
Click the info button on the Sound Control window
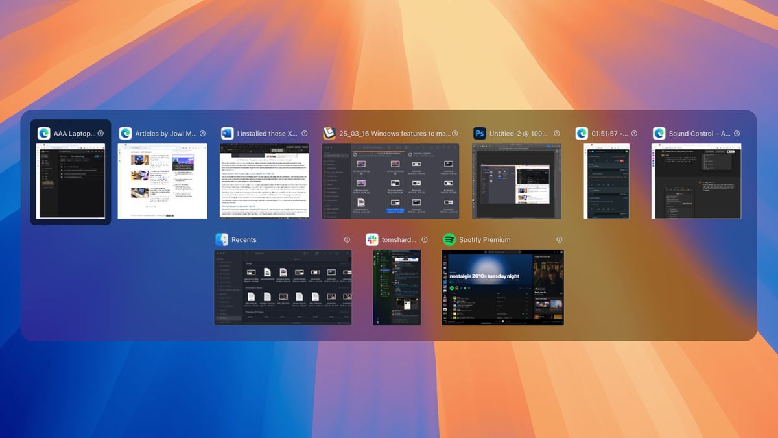coord(737,132)
